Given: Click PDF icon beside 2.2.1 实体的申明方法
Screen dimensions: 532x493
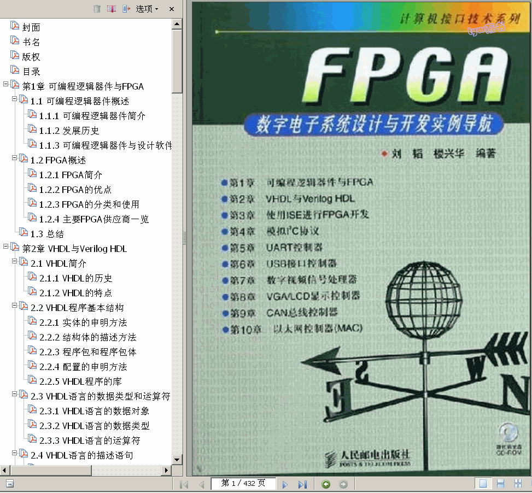Looking at the screenshot, I should pos(32,321).
